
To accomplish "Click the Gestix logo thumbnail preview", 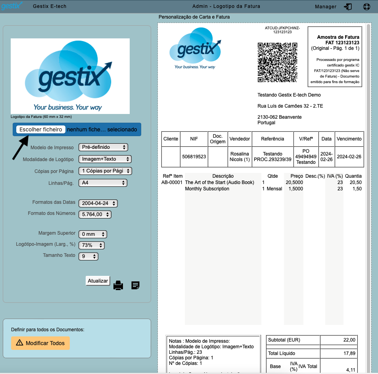I will (x=70, y=76).
